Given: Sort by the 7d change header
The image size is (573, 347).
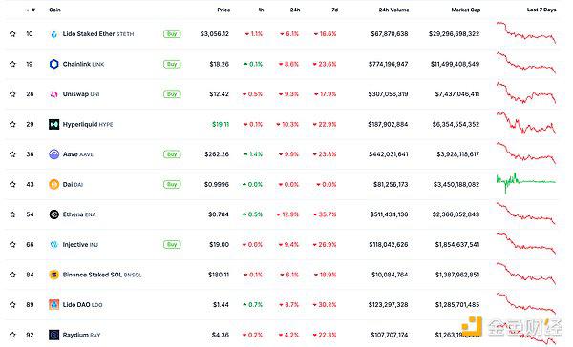Looking at the screenshot, I should pos(335,10).
